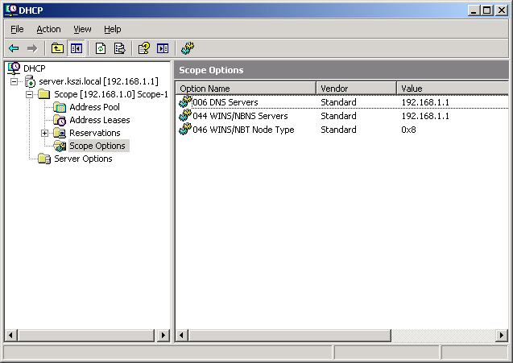
Task: Toggle Show/Hide Console Tree toolbar button
Action: click(x=76, y=49)
